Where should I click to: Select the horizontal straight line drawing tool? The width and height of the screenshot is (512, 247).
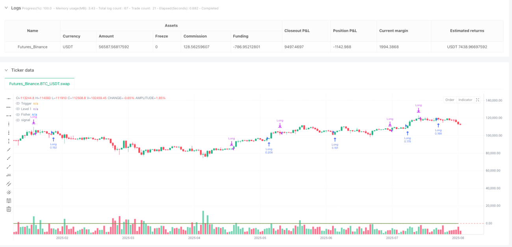(9, 98)
